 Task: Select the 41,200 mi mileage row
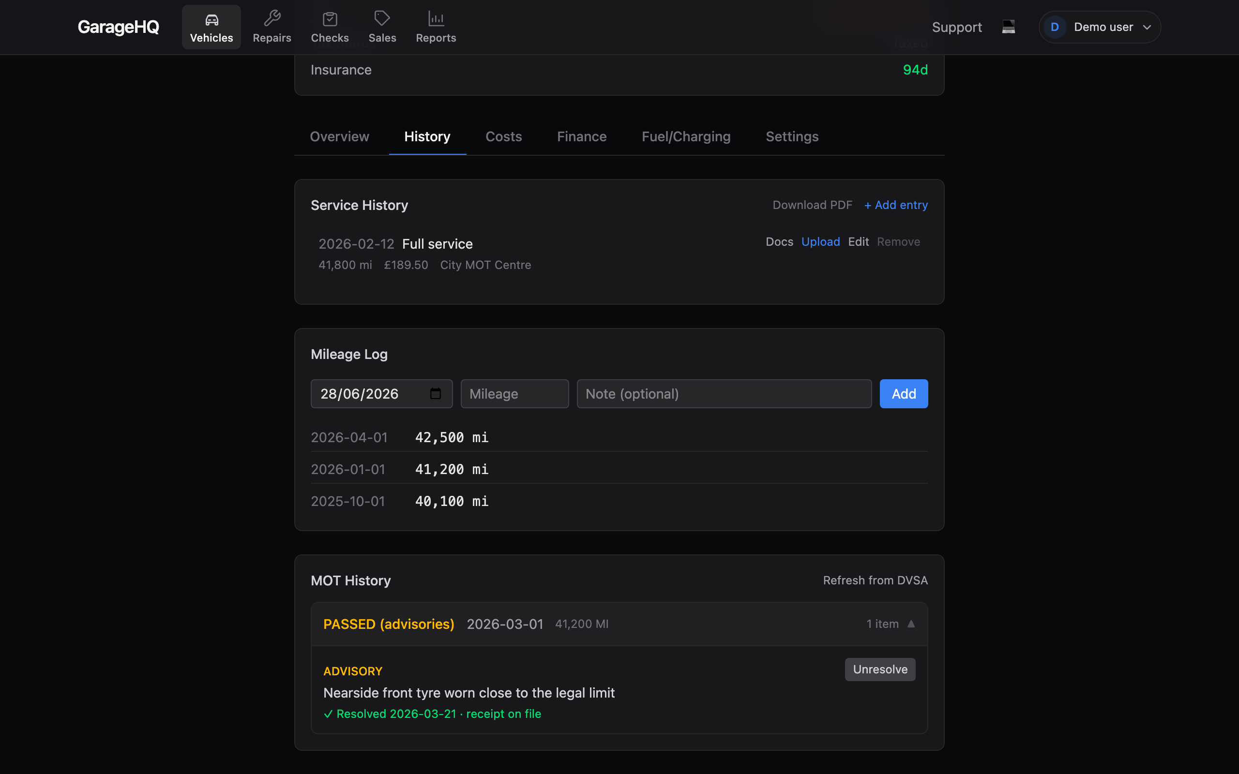click(x=619, y=469)
